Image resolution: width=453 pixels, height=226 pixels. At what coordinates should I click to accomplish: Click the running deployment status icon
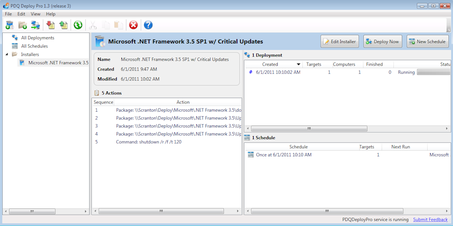(x=251, y=72)
